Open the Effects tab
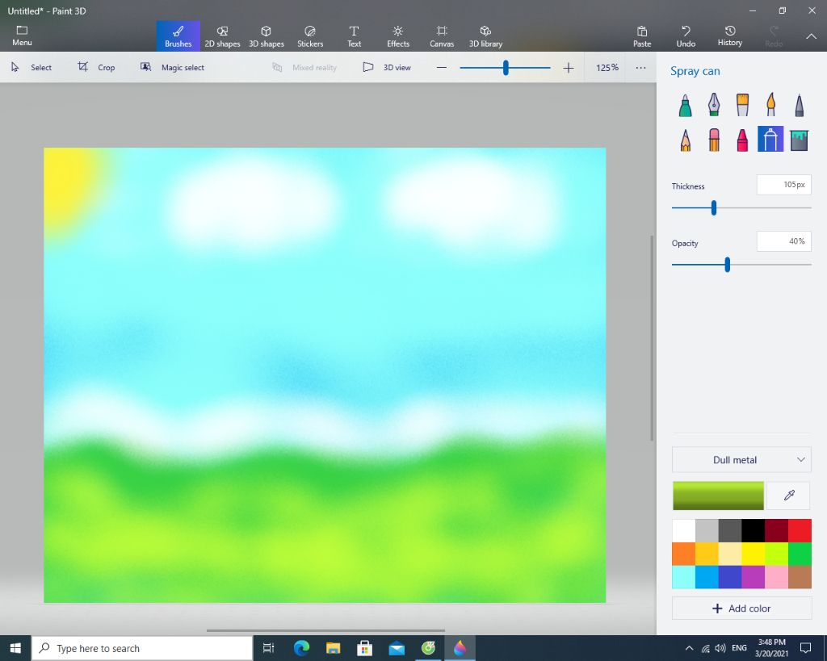827x661 pixels. (398, 36)
